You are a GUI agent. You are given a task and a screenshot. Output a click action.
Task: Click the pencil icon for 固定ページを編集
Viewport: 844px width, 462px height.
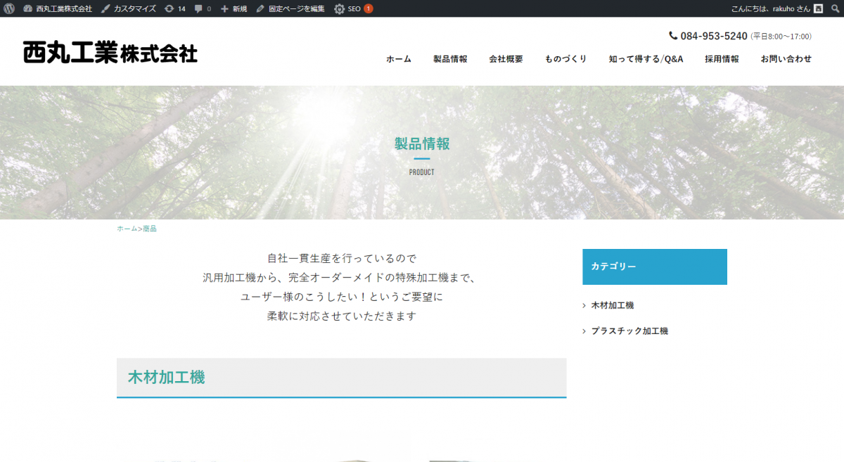260,8
